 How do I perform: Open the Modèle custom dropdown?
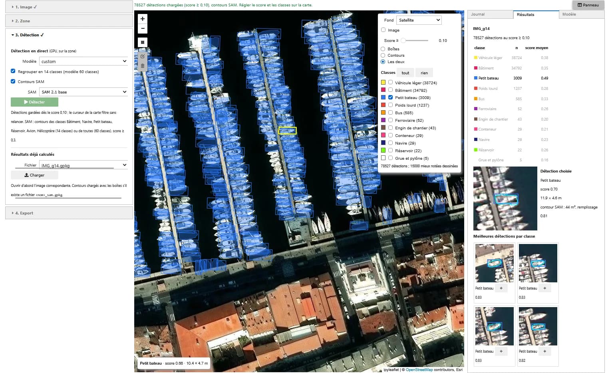tap(83, 61)
